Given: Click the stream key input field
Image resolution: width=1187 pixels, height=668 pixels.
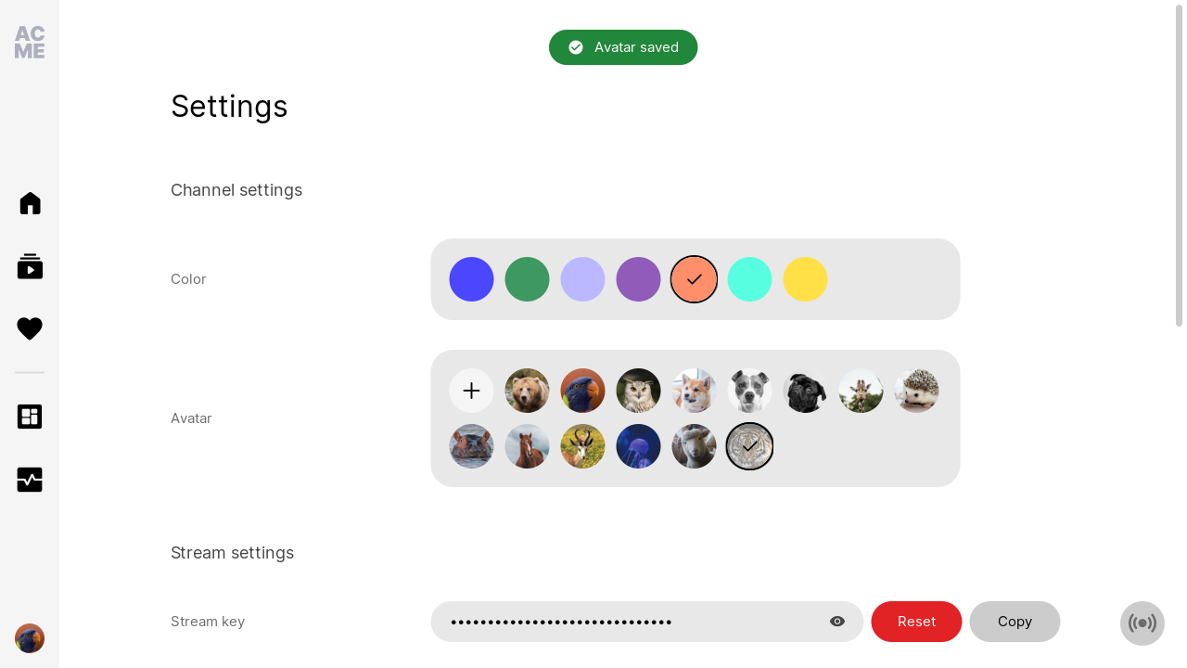Looking at the screenshot, I should (647, 622).
